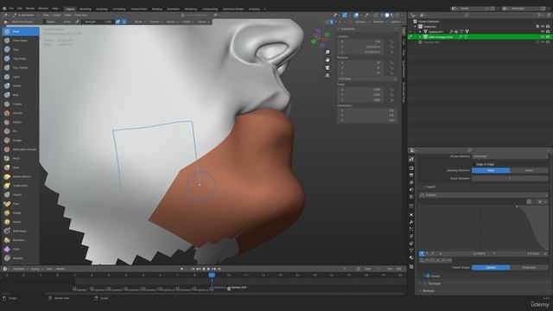This screenshot has width=553, height=311.
Task: Click the Radius slider in header
Action: (59, 22)
